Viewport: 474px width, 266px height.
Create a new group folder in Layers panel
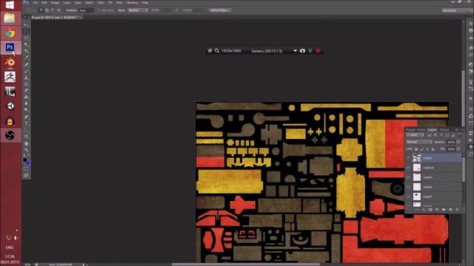(444, 209)
